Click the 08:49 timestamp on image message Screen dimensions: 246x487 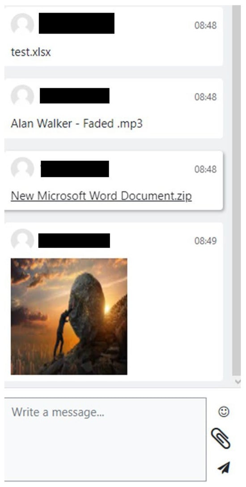(x=205, y=241)
